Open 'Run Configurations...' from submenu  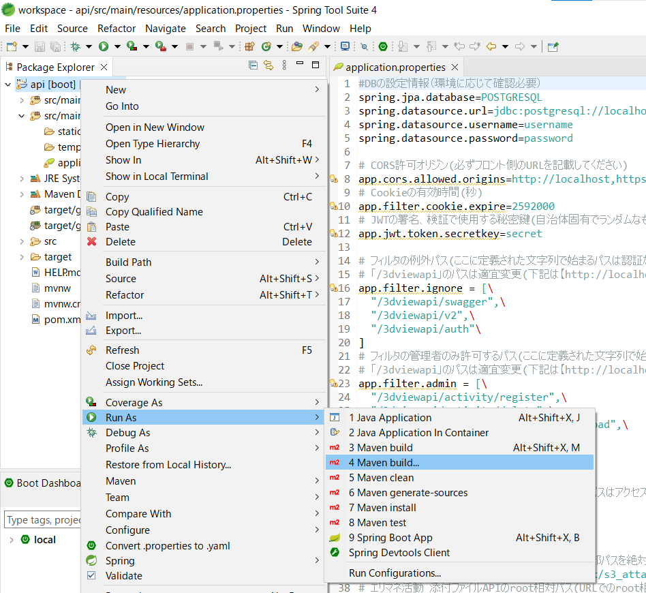click(459, 573)
